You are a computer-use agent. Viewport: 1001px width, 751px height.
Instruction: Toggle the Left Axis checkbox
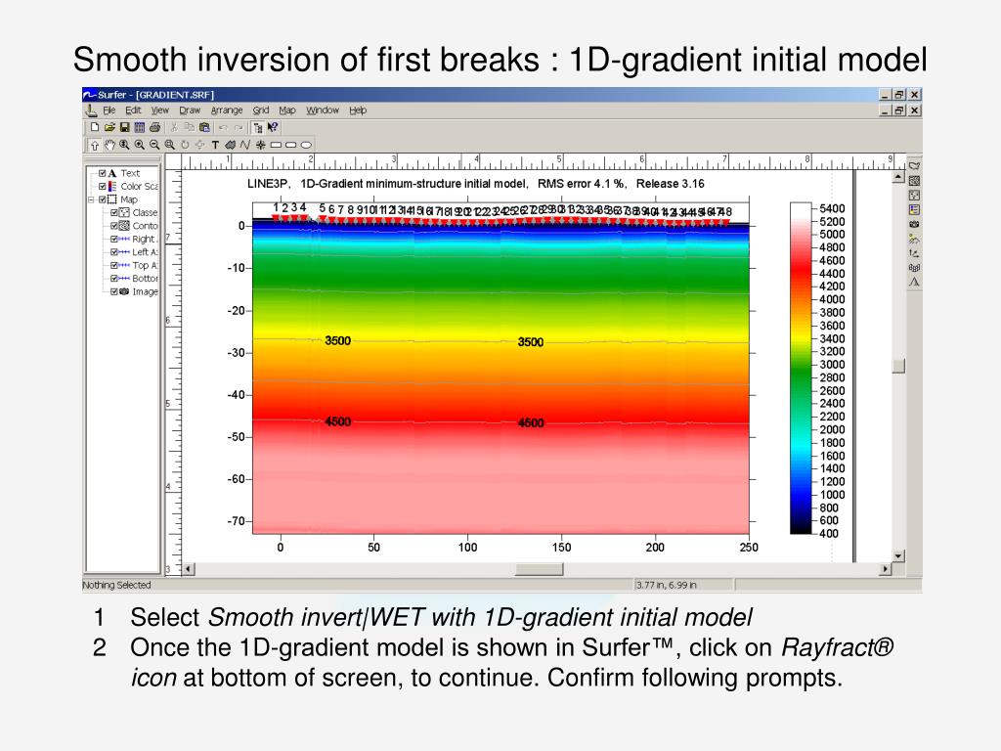114,252
